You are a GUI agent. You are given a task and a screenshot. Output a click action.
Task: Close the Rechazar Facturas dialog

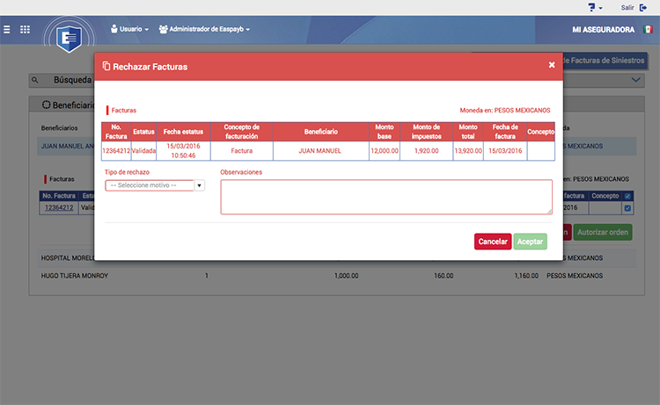click(552, 65)
